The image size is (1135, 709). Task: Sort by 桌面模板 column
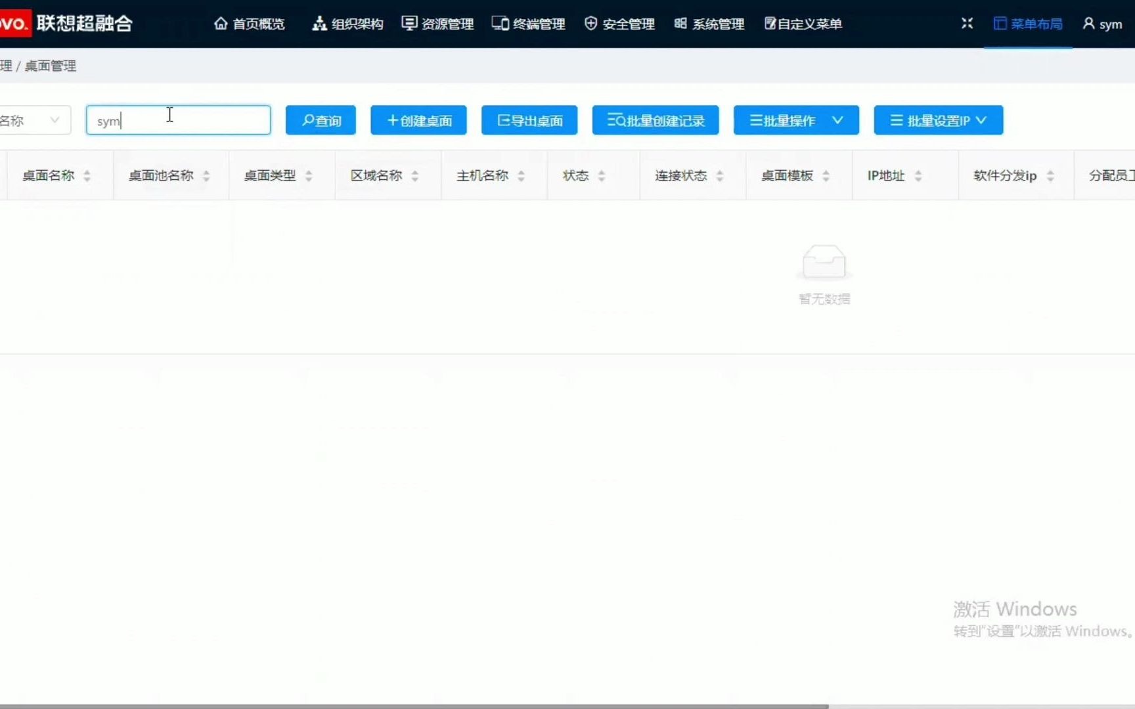coord(826,176)
